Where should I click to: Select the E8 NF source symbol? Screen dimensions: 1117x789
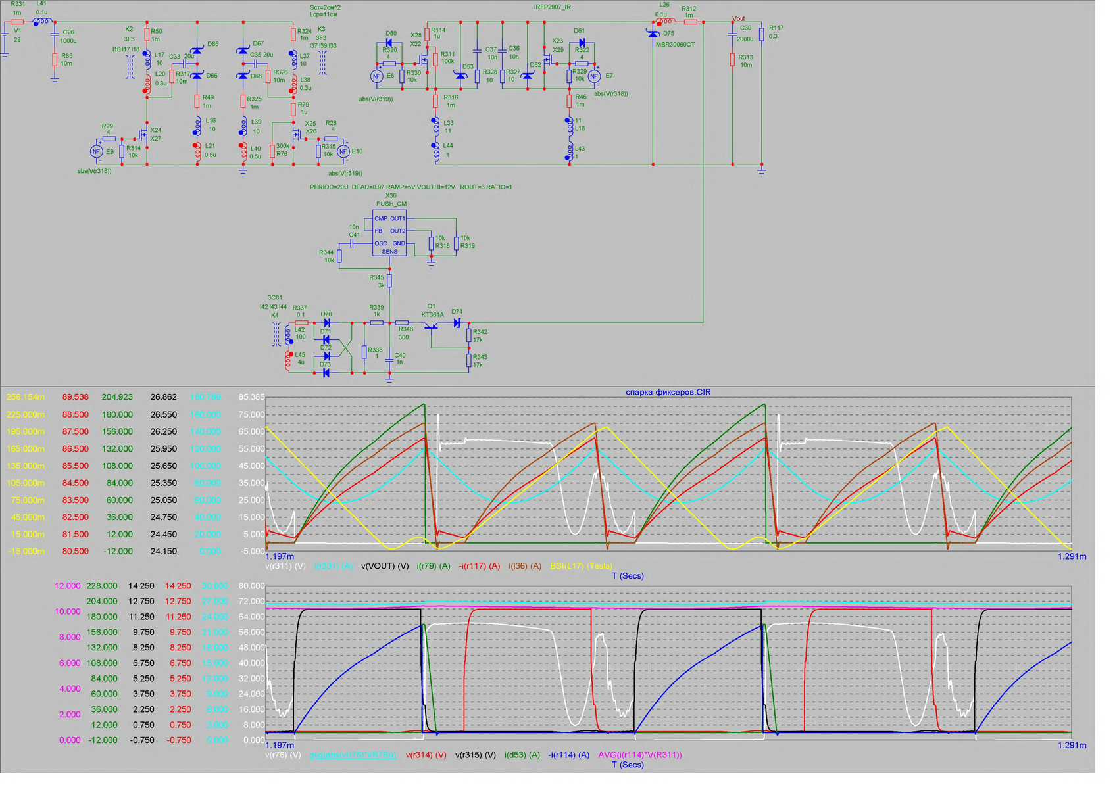pyautogui.click(x=377, y=76)
